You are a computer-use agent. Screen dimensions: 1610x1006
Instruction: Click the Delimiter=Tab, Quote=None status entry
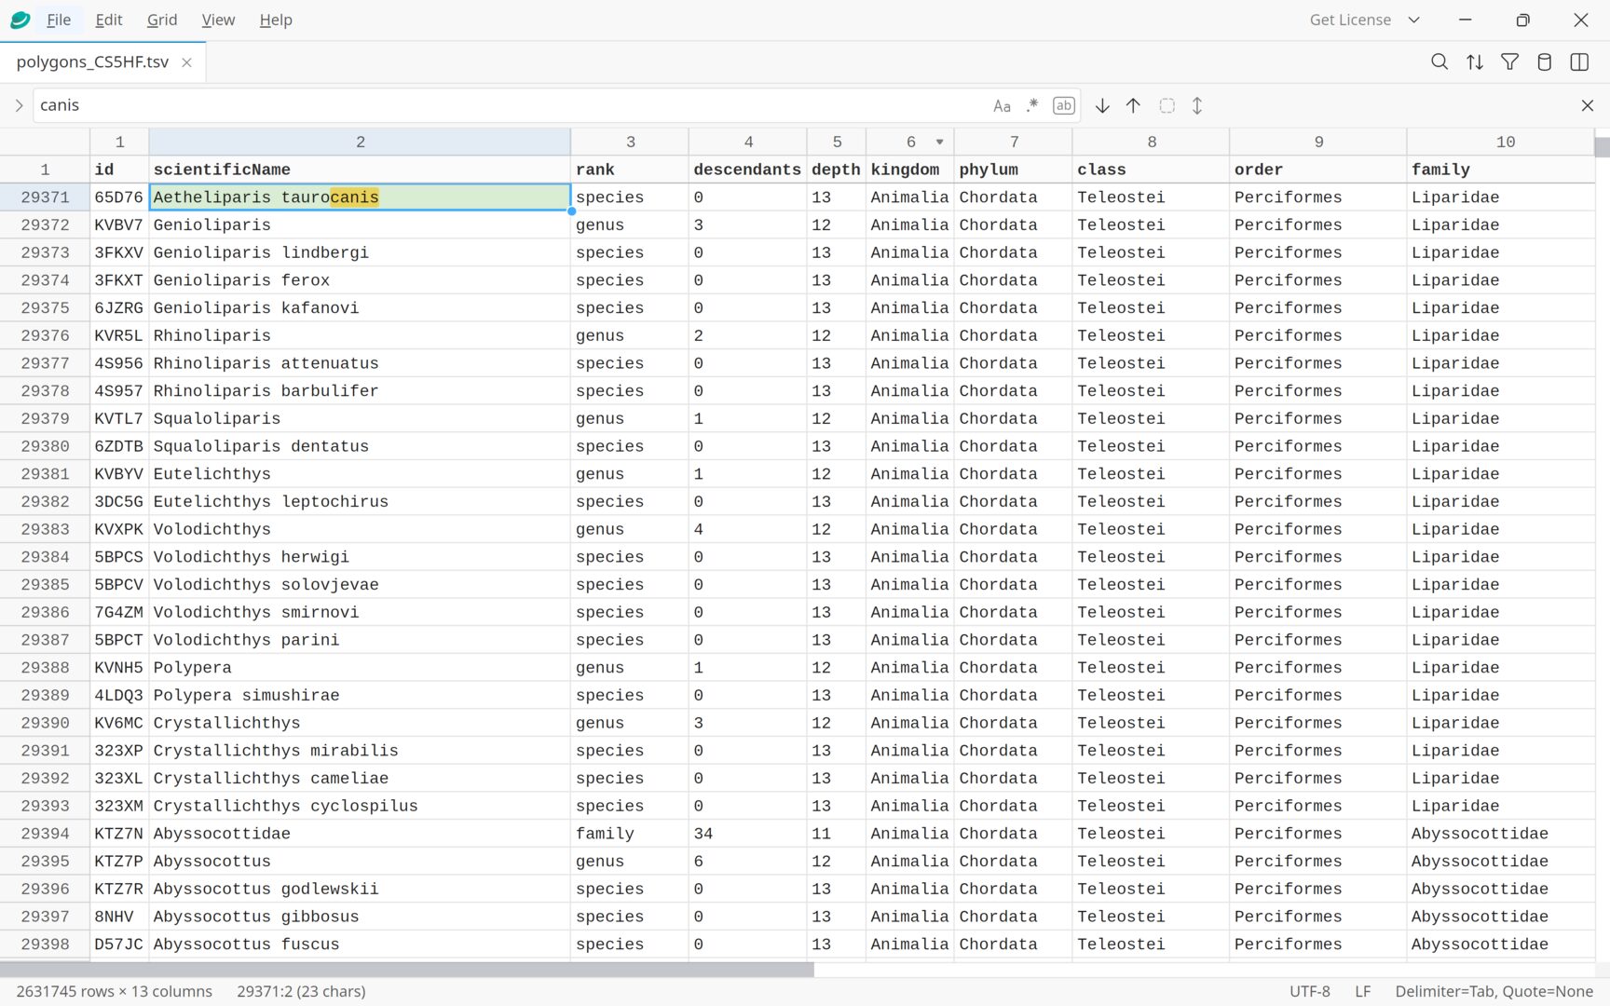tap(1494, 991)
